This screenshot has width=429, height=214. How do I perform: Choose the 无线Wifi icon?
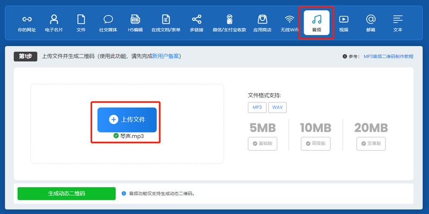tap(289, 19)
